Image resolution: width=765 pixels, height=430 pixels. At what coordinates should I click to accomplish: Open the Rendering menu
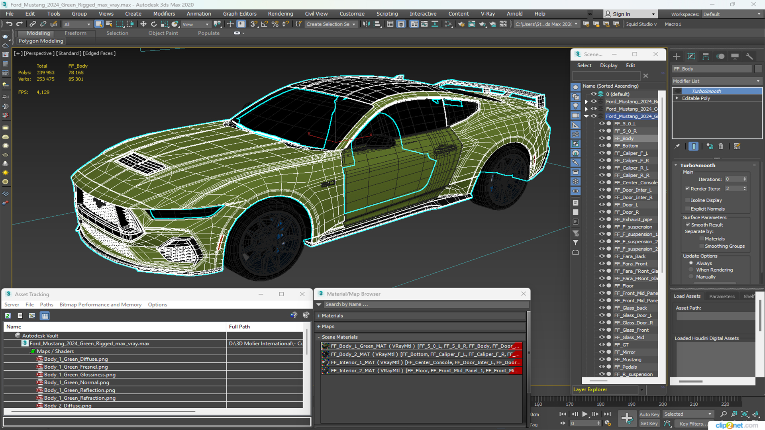(280, 14)
